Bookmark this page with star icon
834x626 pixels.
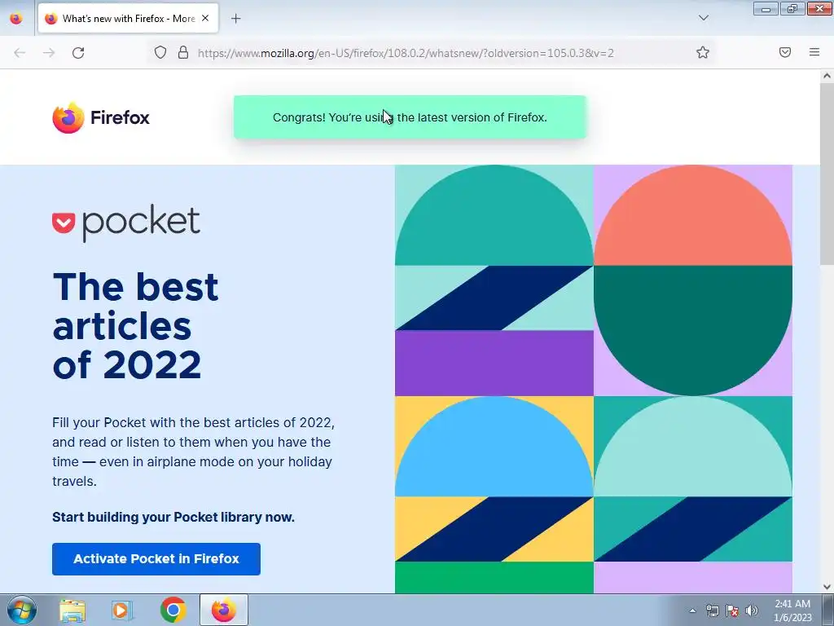[703, 52]
